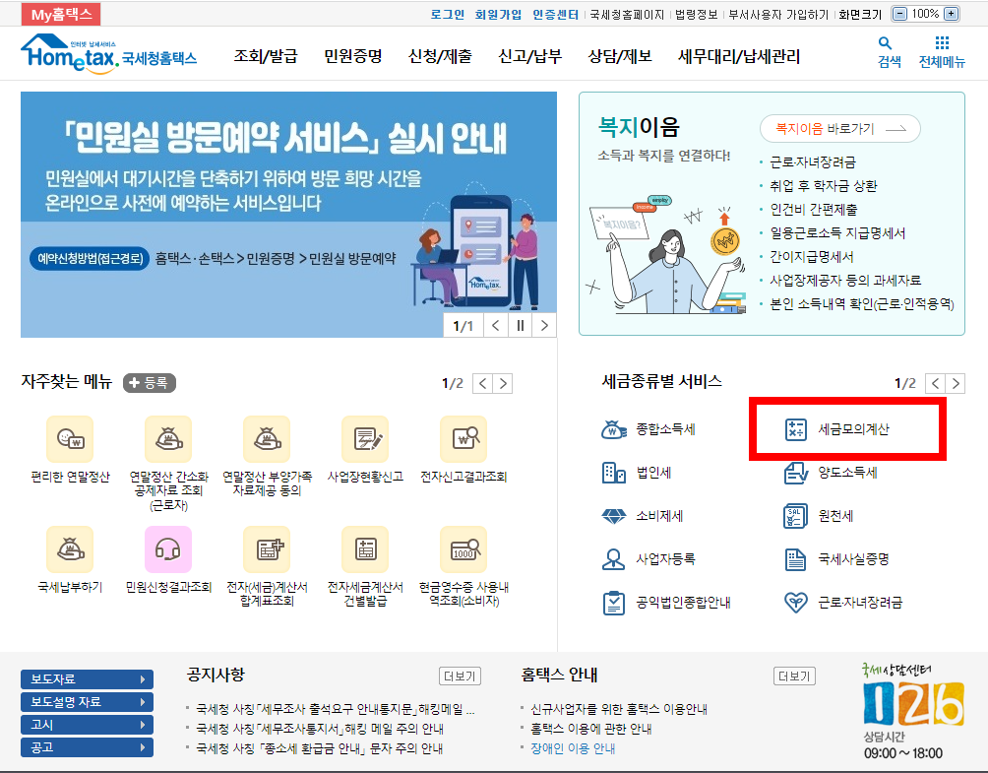This screenshot has height=773, width=988.
Task: Open 전자(세금)계산서 합계표조회 icon
Action: click(267, 549)
